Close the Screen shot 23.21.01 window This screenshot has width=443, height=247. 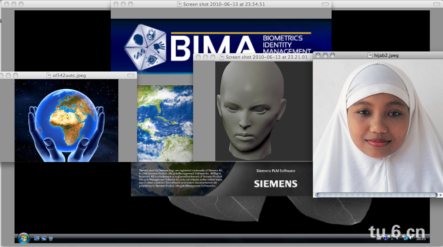pos(198,57)
